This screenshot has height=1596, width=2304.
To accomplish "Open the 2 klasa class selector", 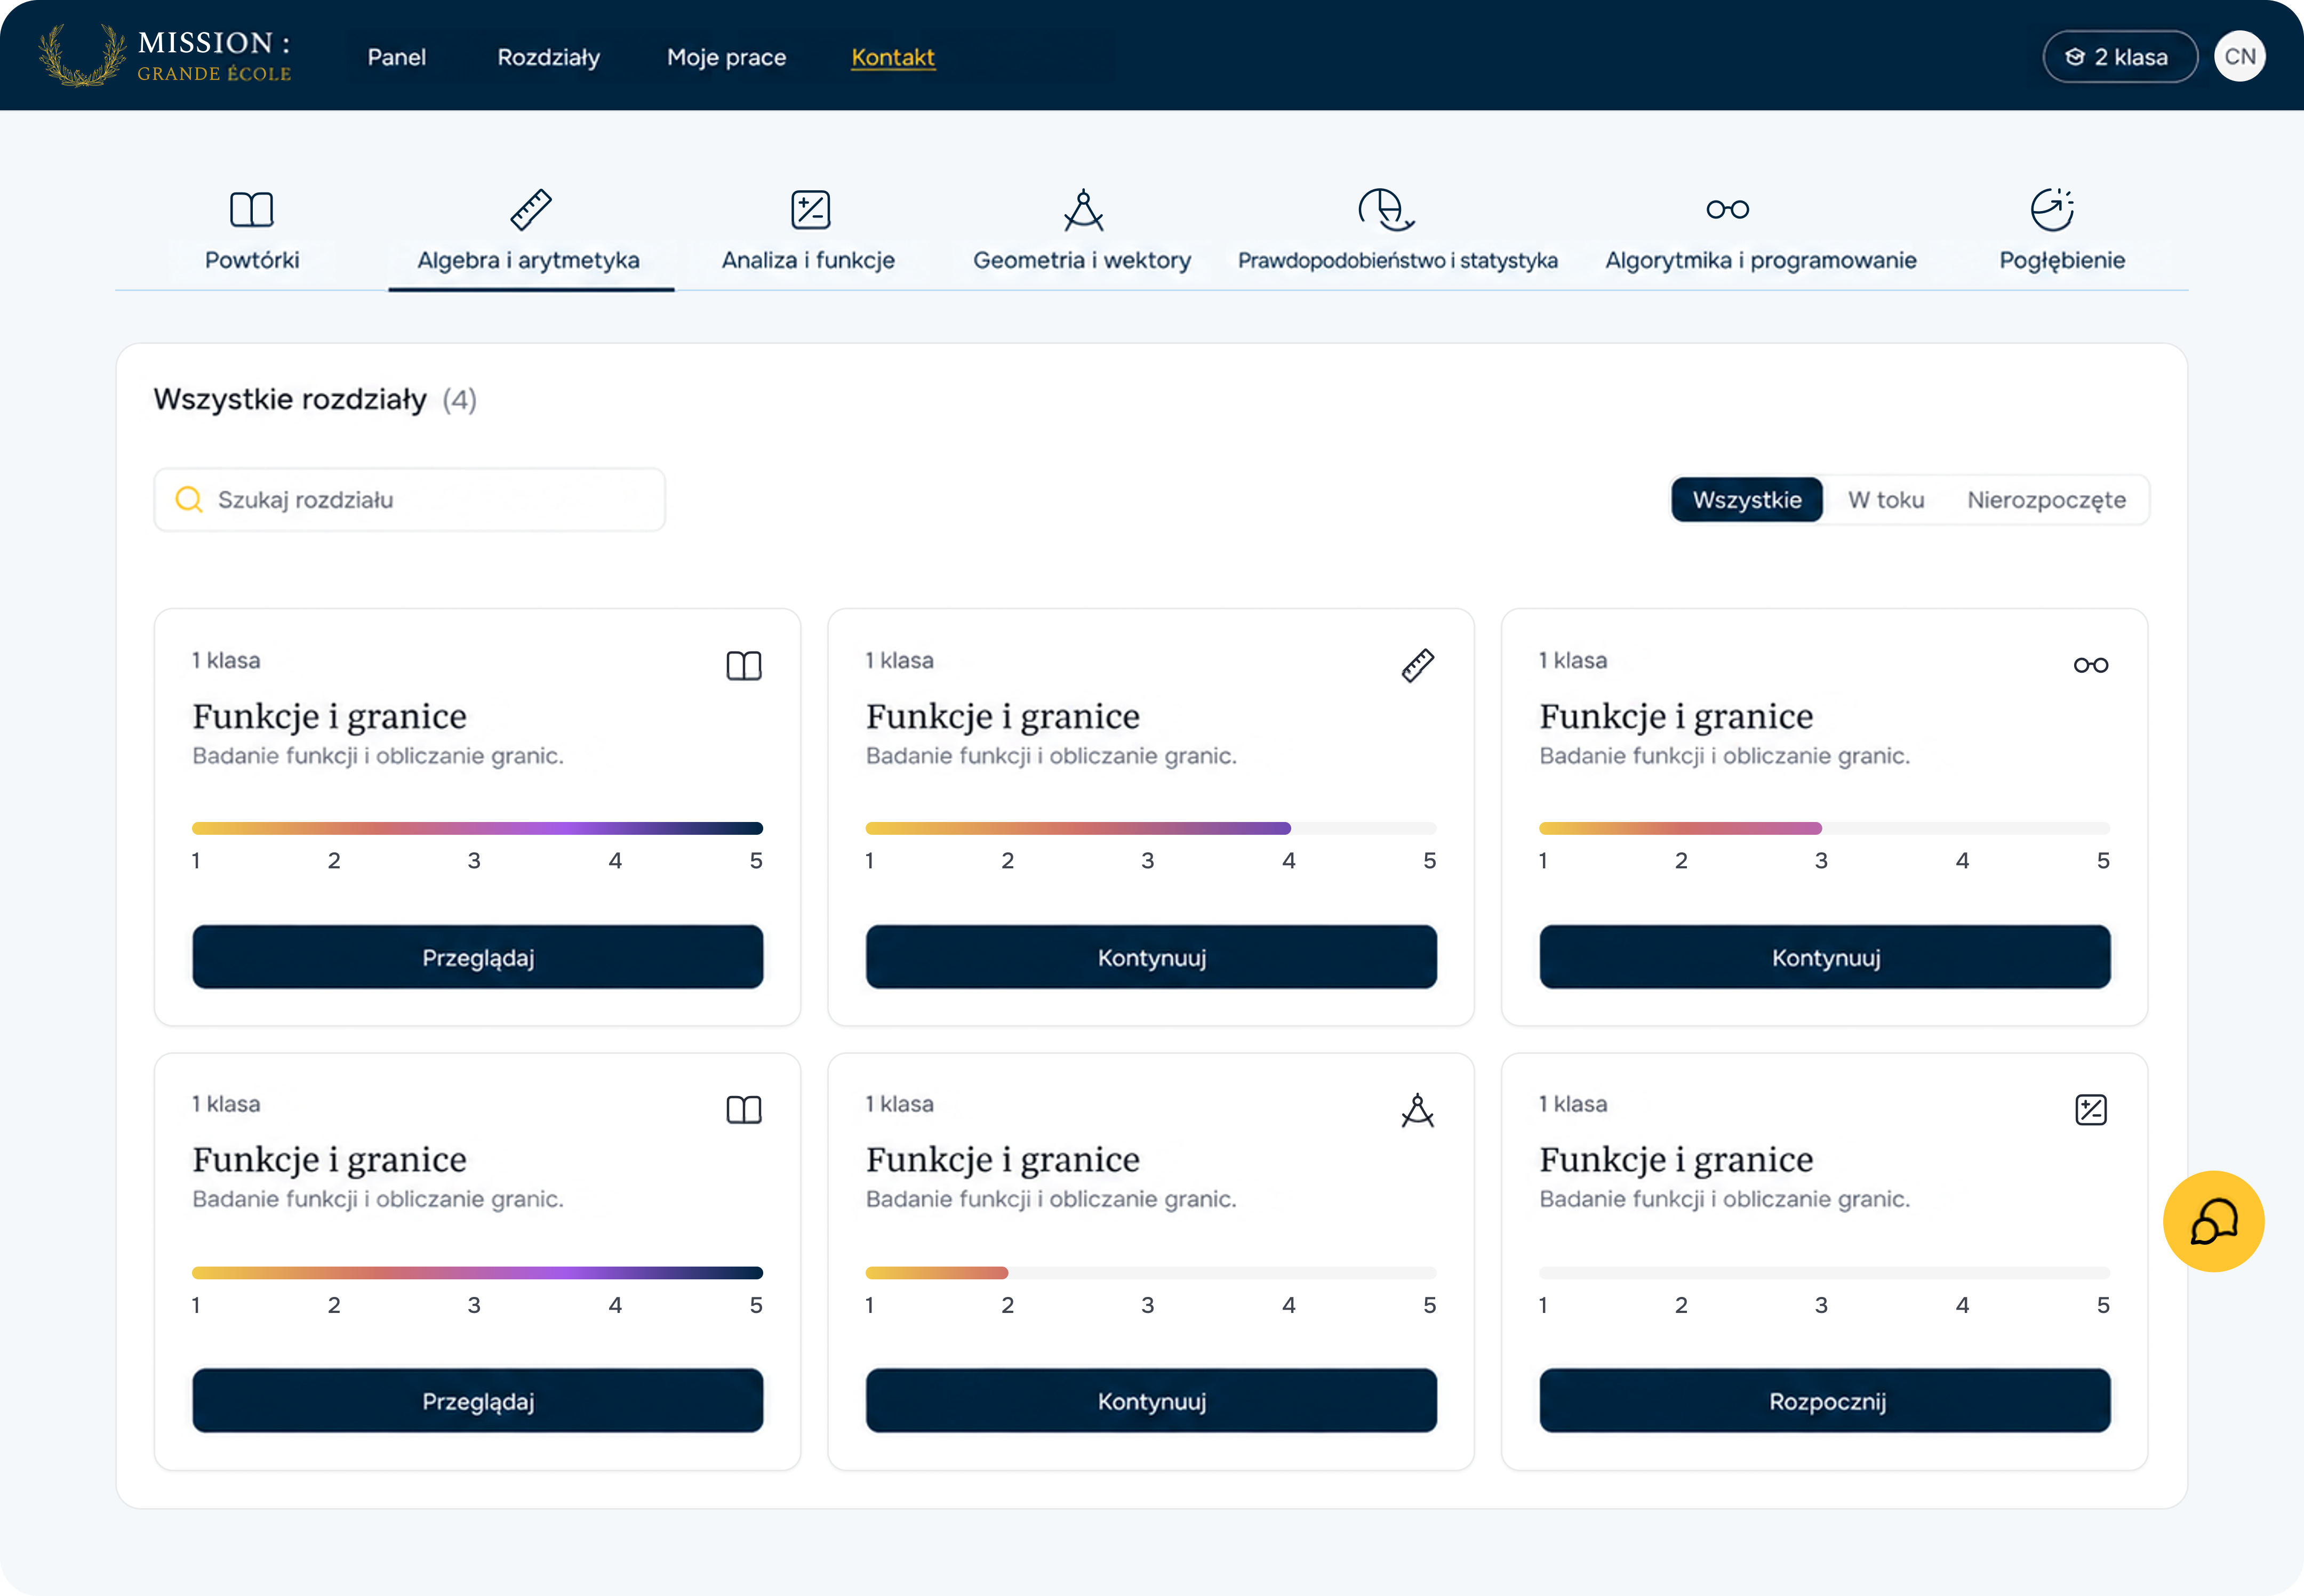I will (x=2119, y=56).
